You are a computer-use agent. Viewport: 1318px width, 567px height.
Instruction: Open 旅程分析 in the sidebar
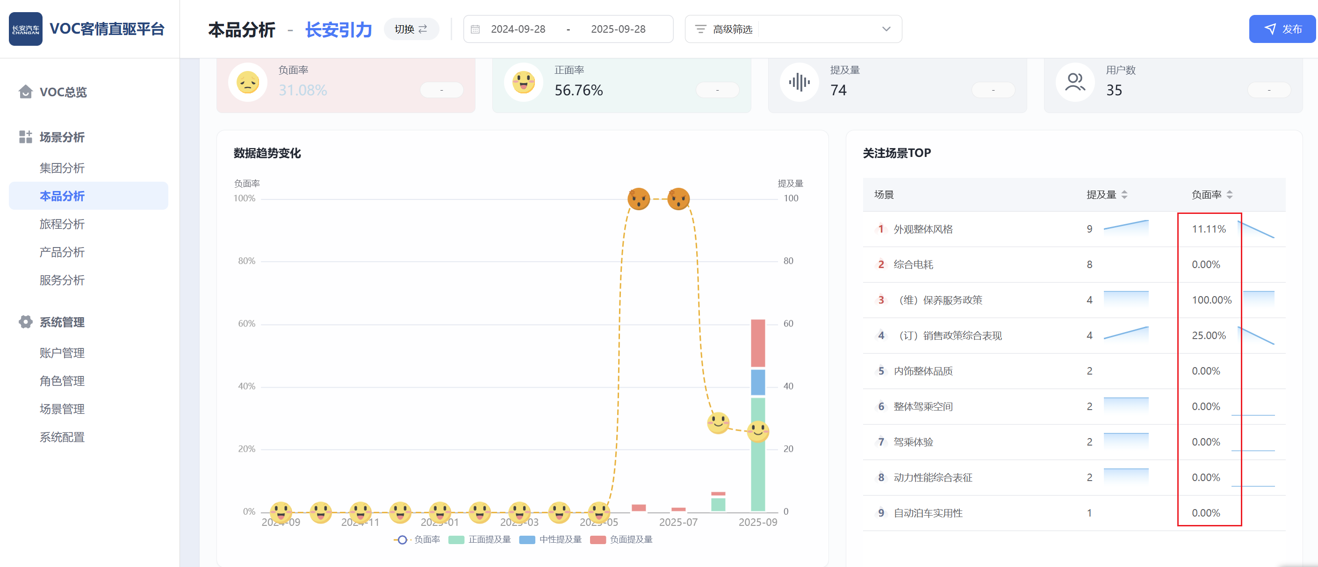pyautogui.click(x=62, y=224)
